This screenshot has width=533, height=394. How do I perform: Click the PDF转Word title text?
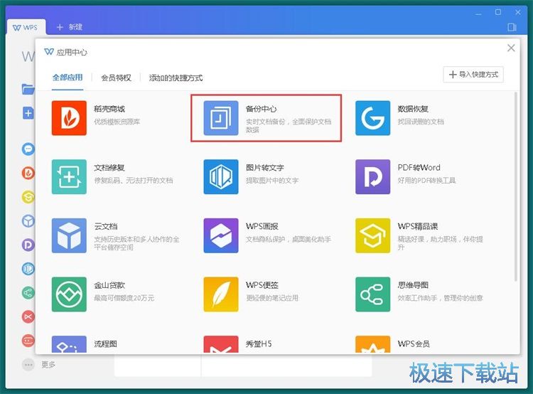pyautogui.click(x=419, y=168)
